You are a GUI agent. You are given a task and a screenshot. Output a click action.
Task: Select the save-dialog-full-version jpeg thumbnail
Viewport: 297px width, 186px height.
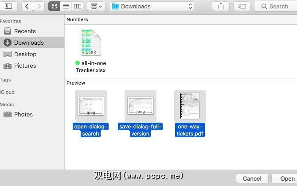coord(141,105)
